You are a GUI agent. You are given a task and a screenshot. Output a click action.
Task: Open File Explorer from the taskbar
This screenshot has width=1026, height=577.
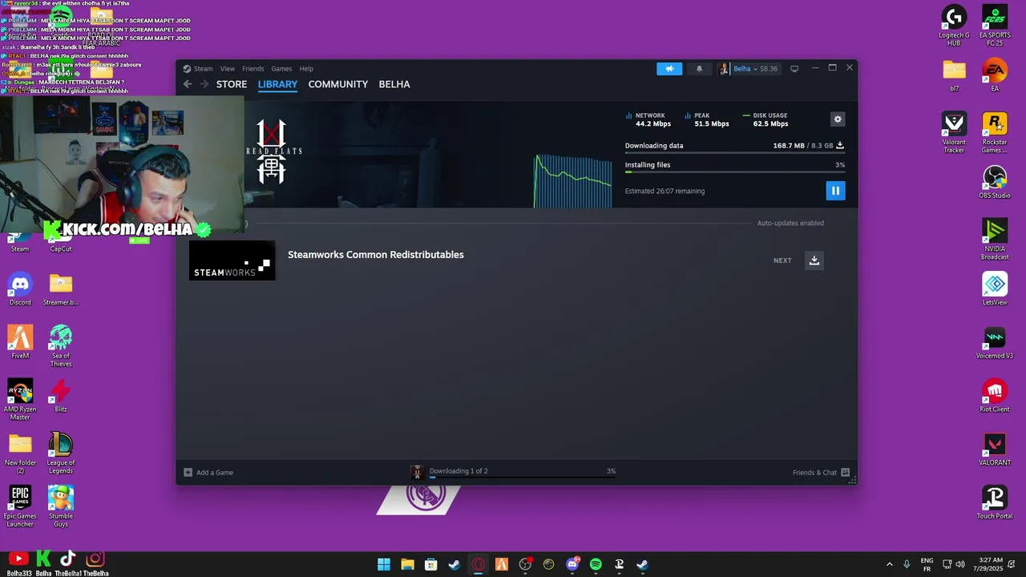point(407,564)
